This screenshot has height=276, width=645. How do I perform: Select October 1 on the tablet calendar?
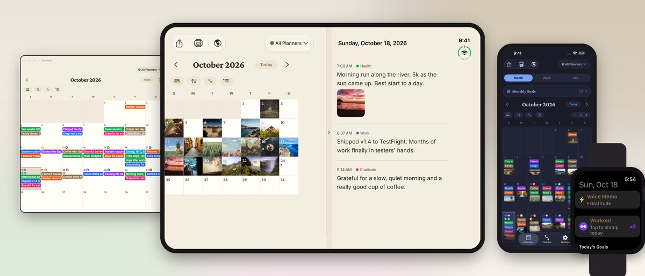pyautogui.click(x=250, y=109)
